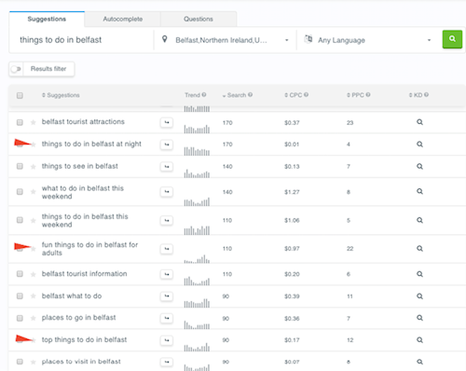This screenshot has width=466, height=371.
Task: Star the things to see in belfast keyword
Action: click(34, 167)
